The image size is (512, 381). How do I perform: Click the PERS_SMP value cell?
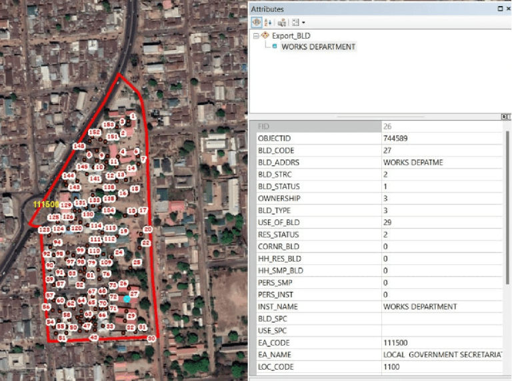[442, 282]
